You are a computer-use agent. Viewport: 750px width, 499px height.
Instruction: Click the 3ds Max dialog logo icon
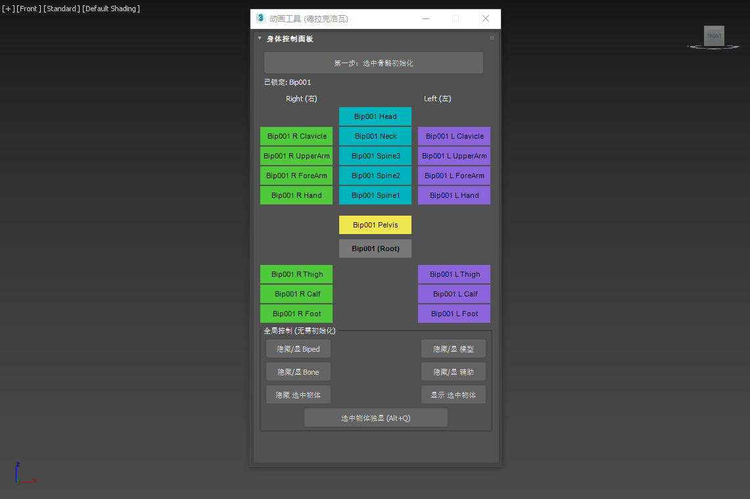(x=261, y=18)
